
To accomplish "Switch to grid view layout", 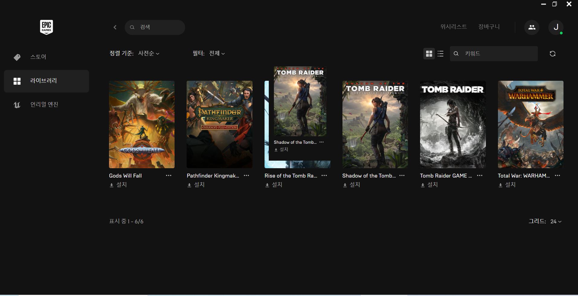I will click(x=429, y=54).
